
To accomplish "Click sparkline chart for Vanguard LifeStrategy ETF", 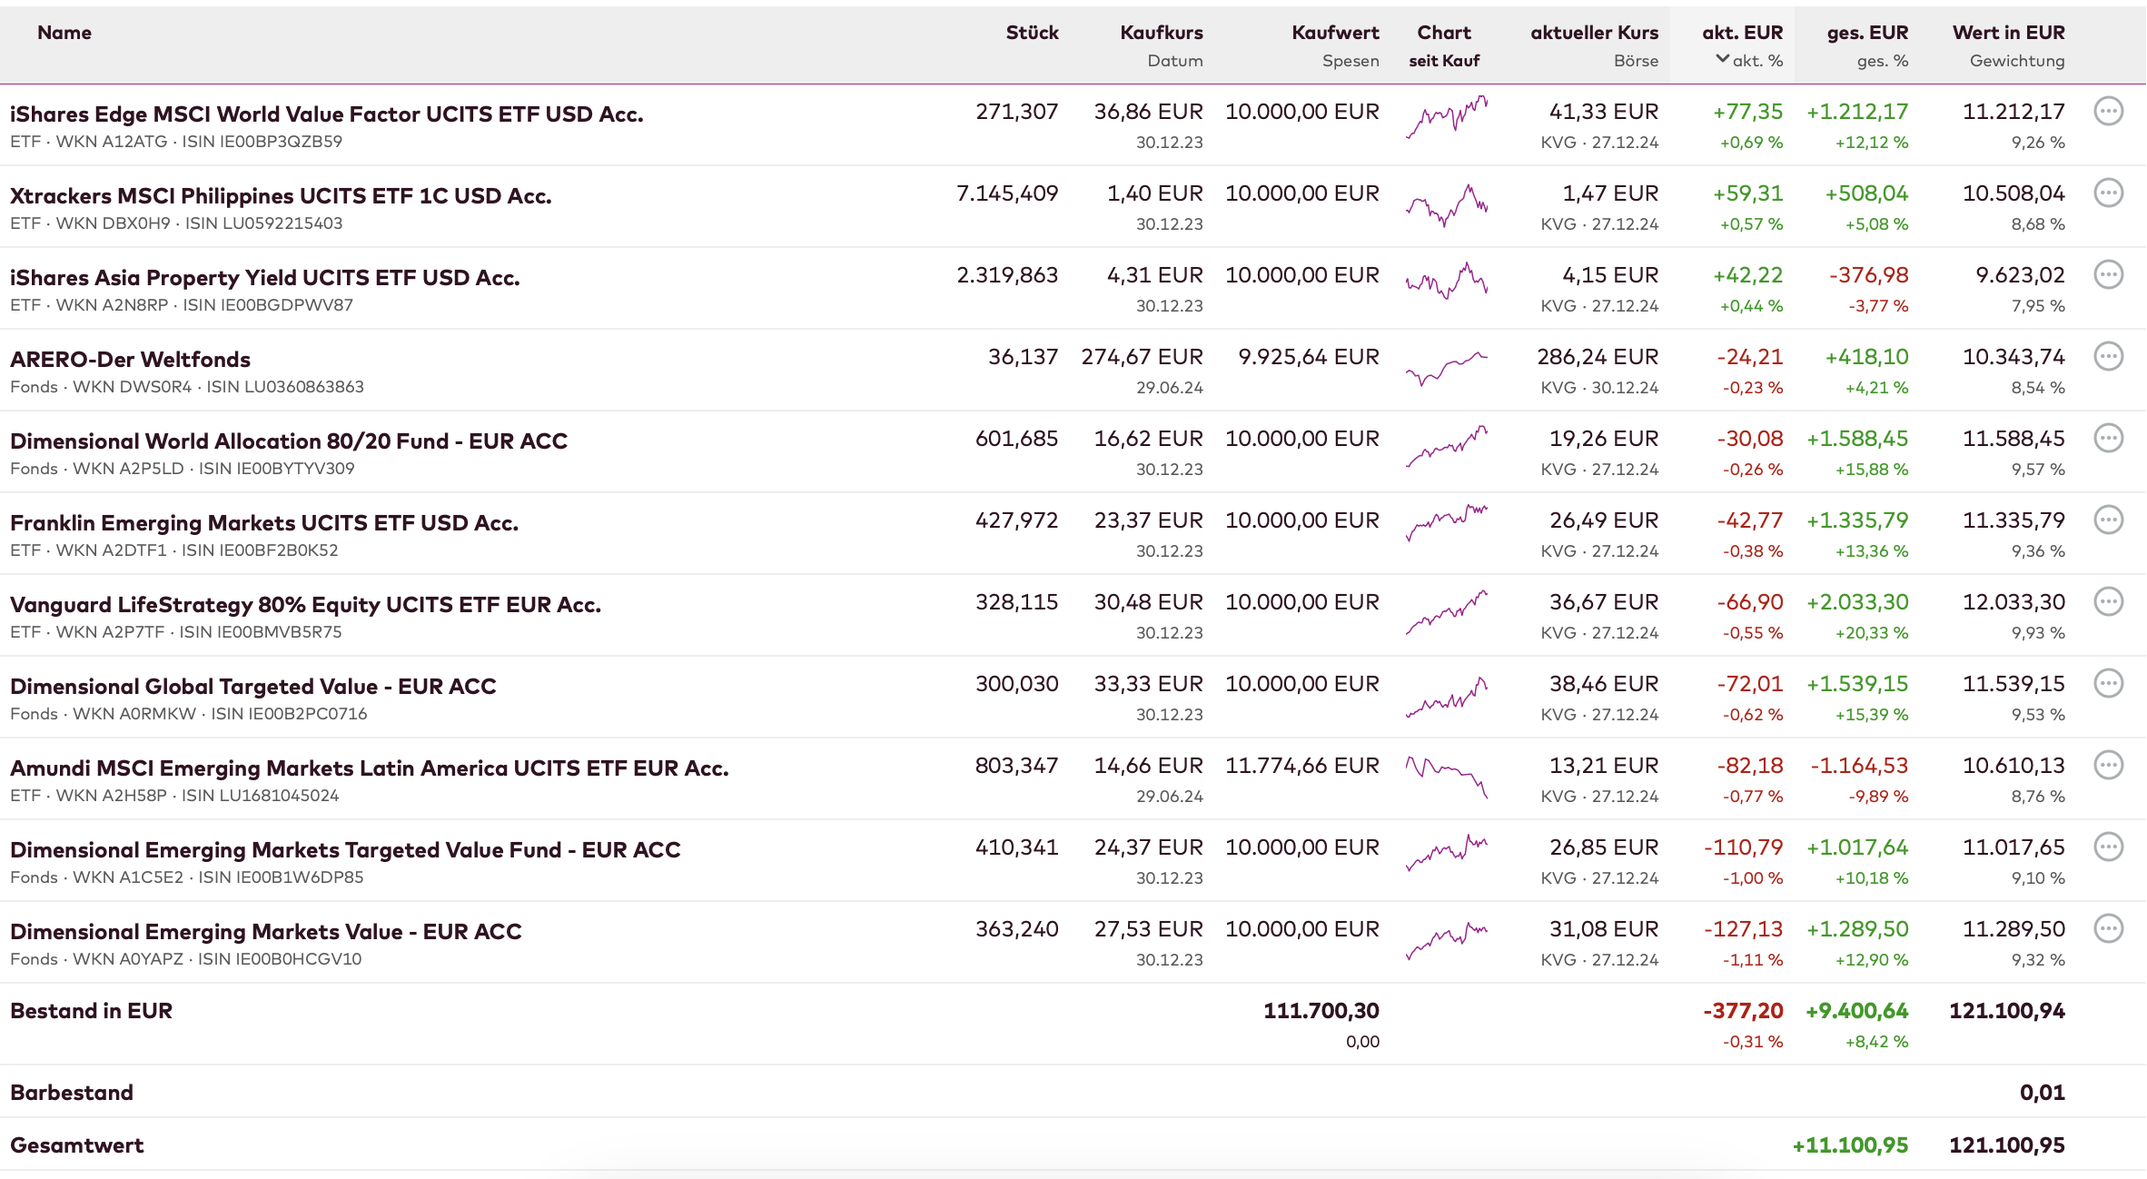I will point(1446,613).
